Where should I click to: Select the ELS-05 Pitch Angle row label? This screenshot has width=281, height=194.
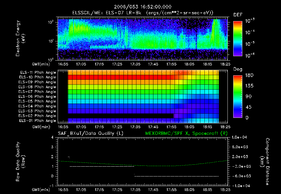coord(37,101)
